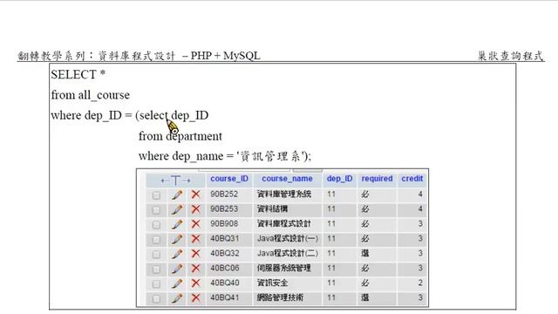Image resolution: width=558 pixels, height=314 pixels.
Task: Edit row 40BC06 with pencil icon
Action: pyautogui.click(x=177, y=269)
